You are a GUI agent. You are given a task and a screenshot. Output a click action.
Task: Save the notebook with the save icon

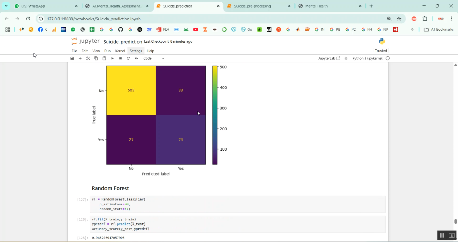pyautogui.click(x=72, y=58)
